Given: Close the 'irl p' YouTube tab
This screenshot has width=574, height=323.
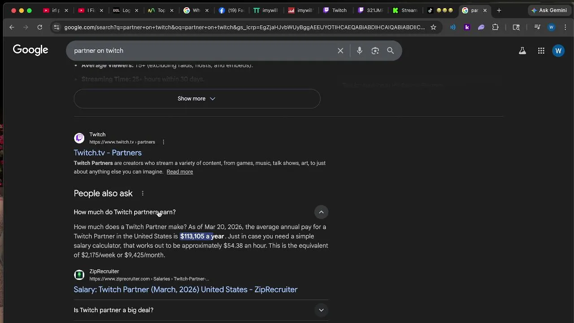Looking at the screenshot, I should pyautogui.click(x=66, y=10).
